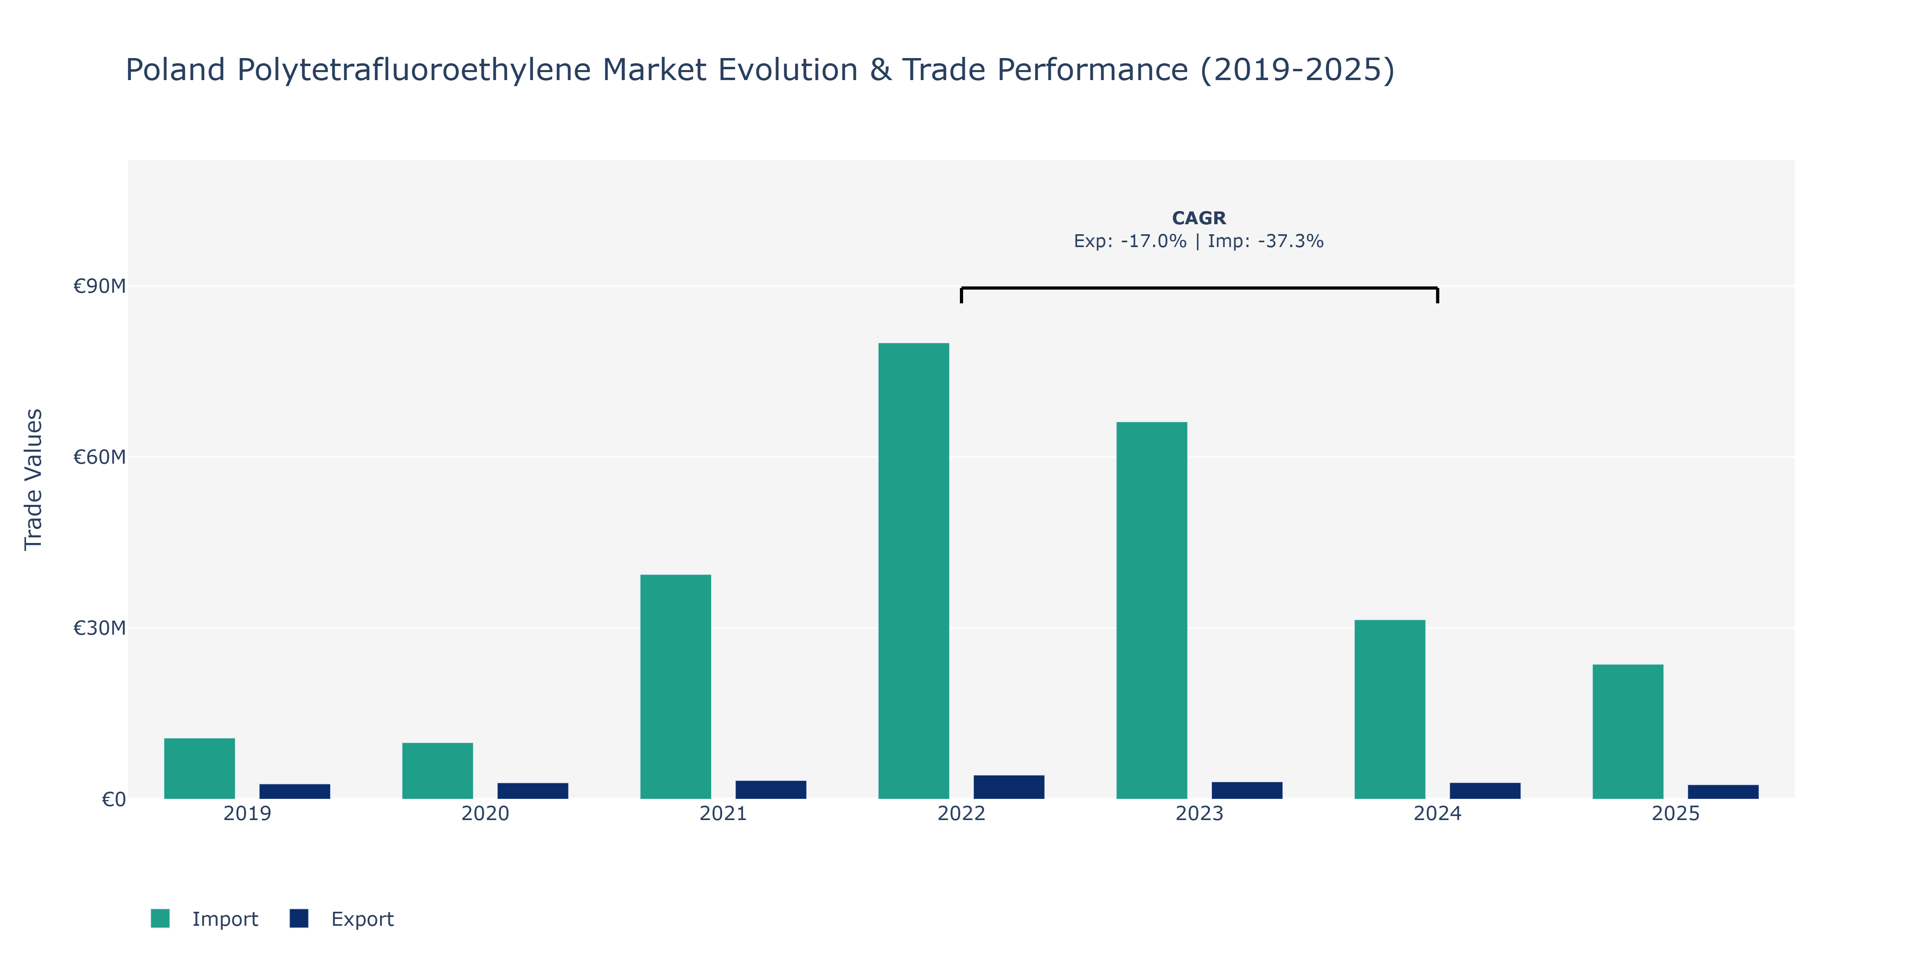Select the 2021 Import bar
Screen dimensions: 1923x961
point(675,686)
